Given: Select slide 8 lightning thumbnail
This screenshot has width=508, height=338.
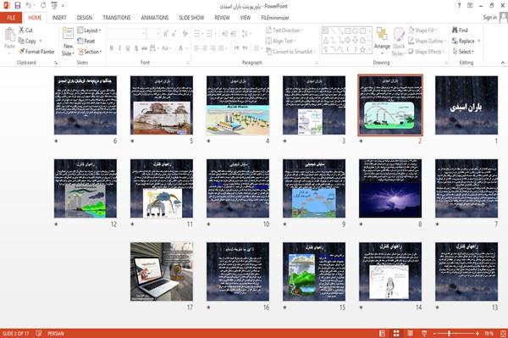Looking at the screenshot, I should [390, 188].
